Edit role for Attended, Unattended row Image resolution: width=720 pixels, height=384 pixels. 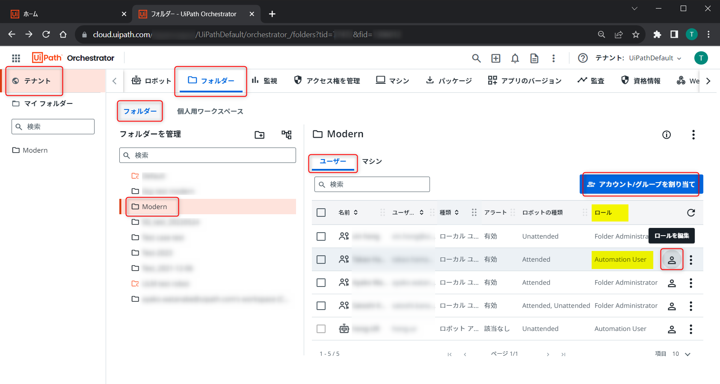(672, 306)
